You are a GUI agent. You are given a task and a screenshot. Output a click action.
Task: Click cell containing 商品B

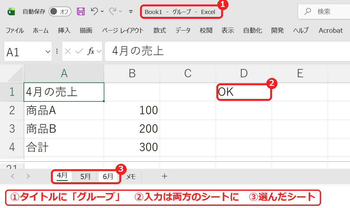pyautogui.click(x=64, y=129)
